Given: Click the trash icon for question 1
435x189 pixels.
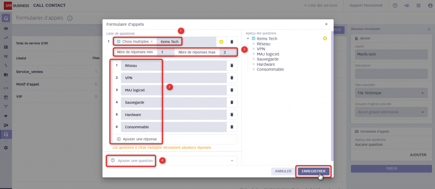Looking at the screenshot, I should [232, 42].
